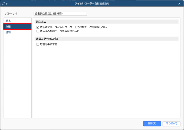Click the パターン名 input field
This screenshot has width=184, height=130.
point(60,14)
